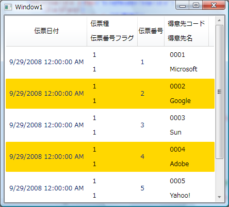The image size is (229, 207).
Task: Maximize the Window1 window
Action: [x=196, y=5]
